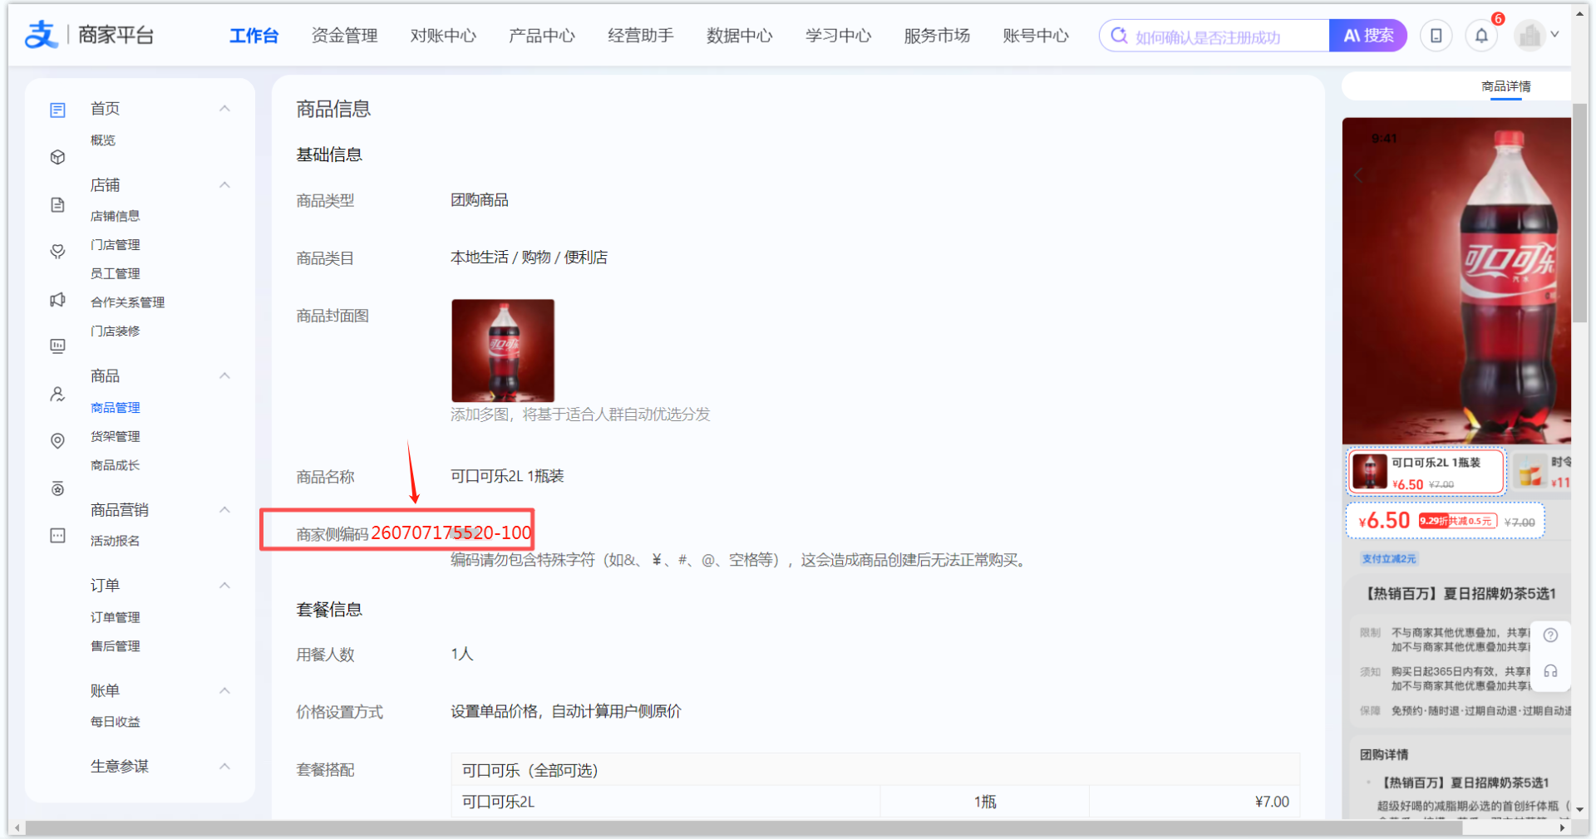This screenshot has width=1596, height=839.
Task: Collapse the 首页 sidebar section
Action: pos(224,109)
